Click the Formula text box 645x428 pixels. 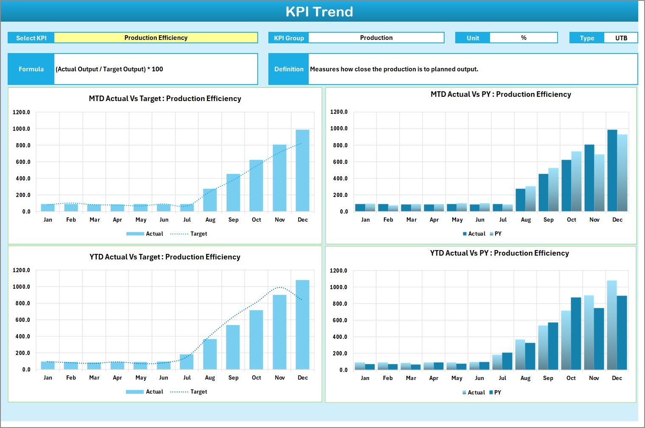click(156, 69)
